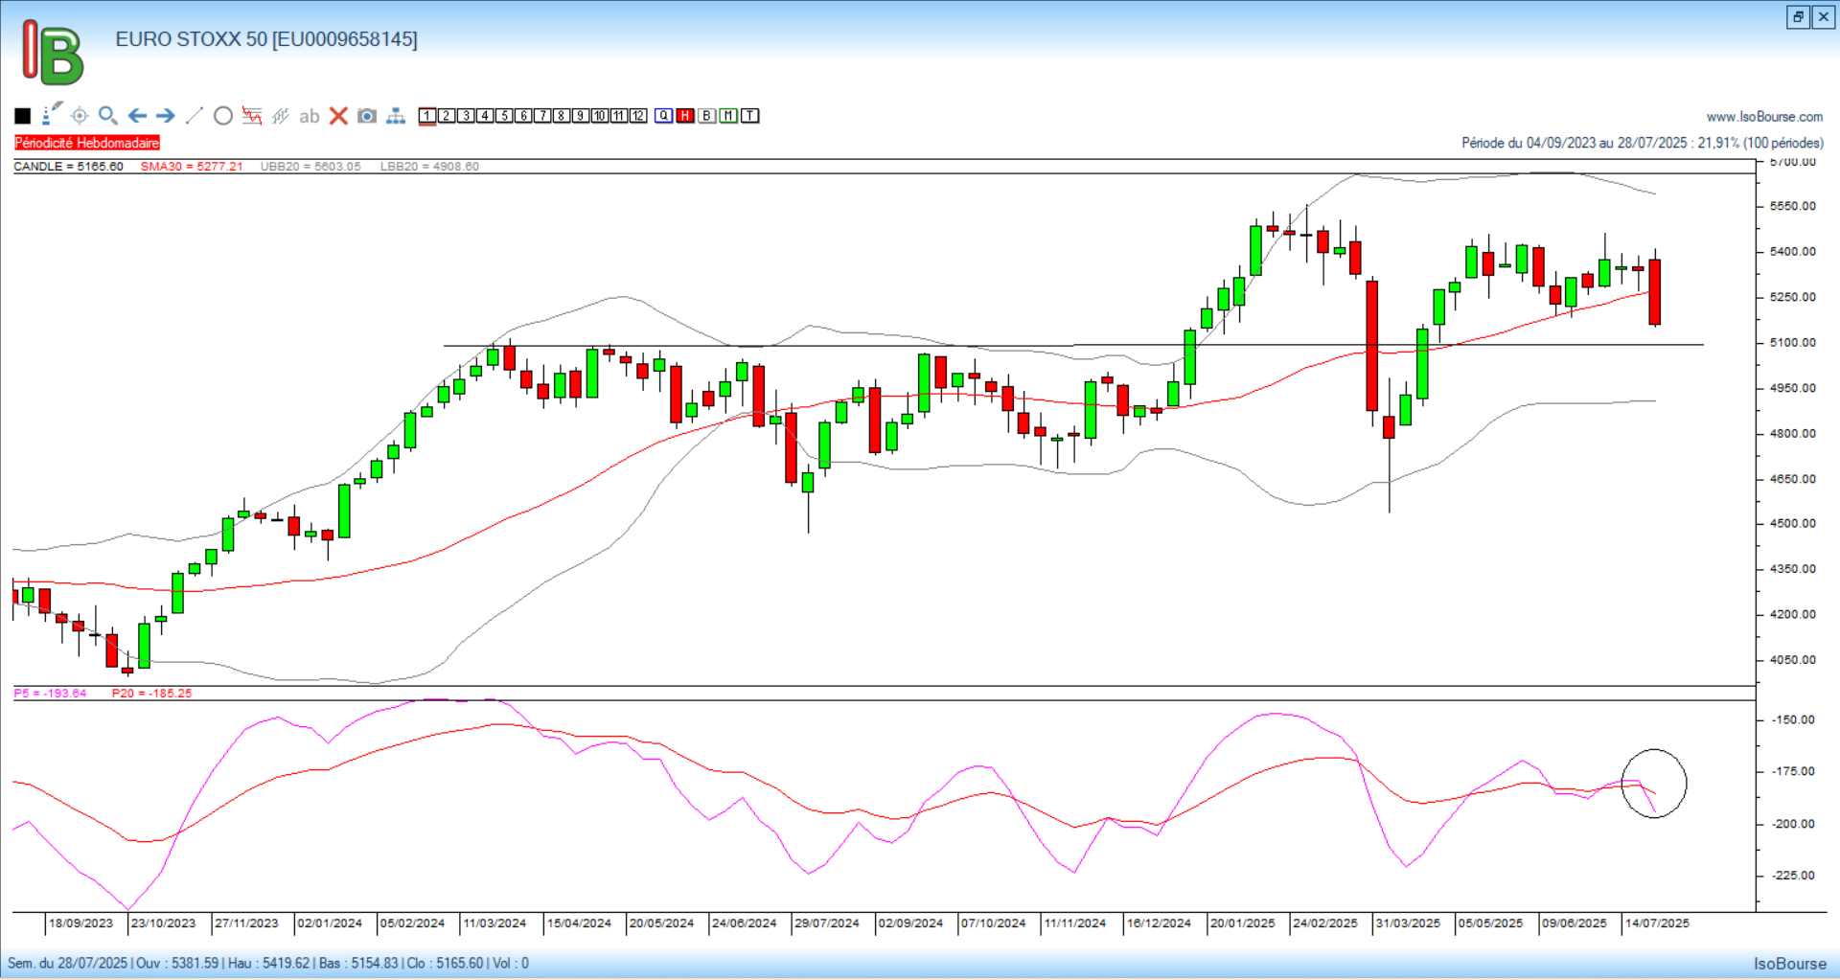Click the LBB20 = 4908.60 legend
The height and width of the screenshot is (980, 1840).
coord(429,167)
